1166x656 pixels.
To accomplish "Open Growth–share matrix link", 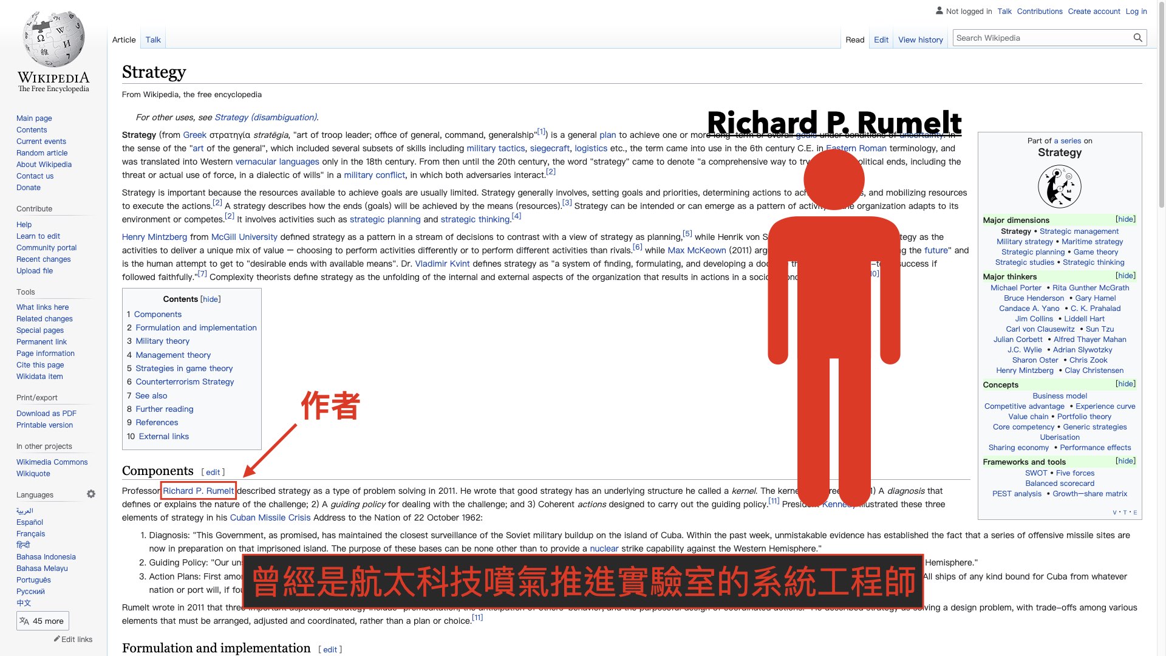I will point(1089,494).
